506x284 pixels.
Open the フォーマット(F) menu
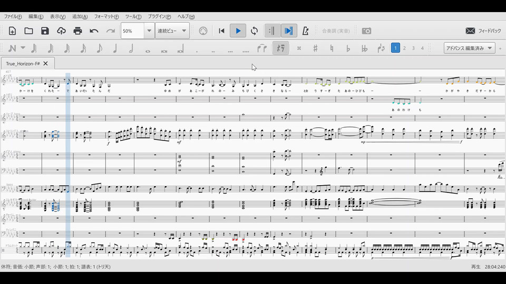point(106,16)
